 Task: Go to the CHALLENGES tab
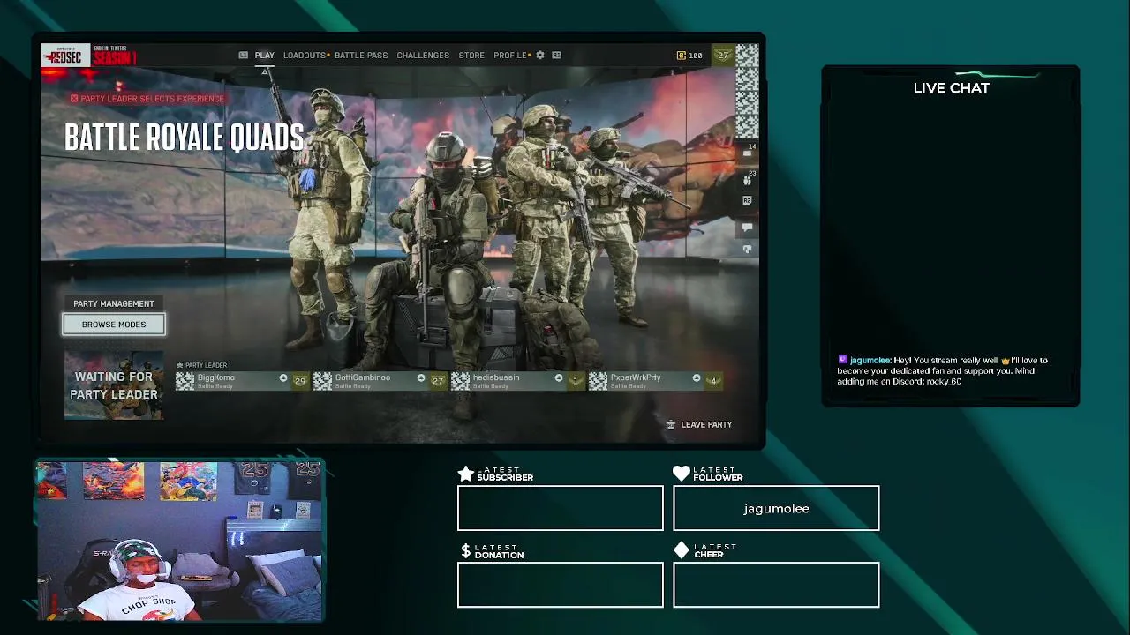pyautogui.click(x=423, y=56)
